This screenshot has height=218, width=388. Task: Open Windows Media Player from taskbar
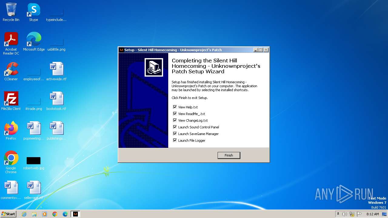click(x=45, y=214)
